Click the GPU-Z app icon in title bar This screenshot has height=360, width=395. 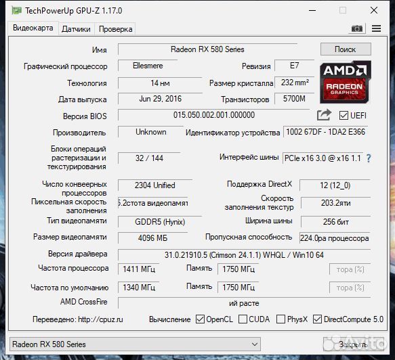[17, 11]
